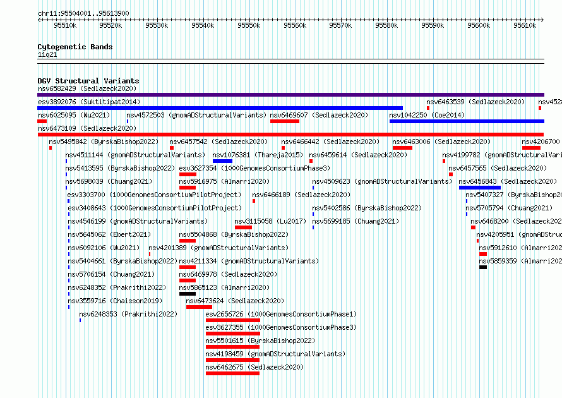This screenshot has width=562, height=398.
Task: Open nsv4546199 (gnomADStructuralVariants) label
Action: click(138, 221)
